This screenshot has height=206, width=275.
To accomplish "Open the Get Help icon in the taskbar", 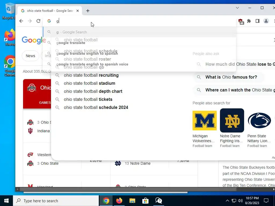I will click(x=158, y=201).
